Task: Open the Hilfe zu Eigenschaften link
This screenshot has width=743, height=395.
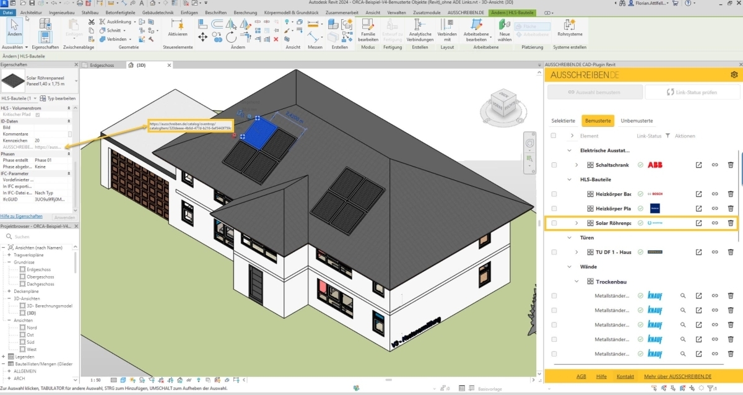Action: tap(22, 216)
